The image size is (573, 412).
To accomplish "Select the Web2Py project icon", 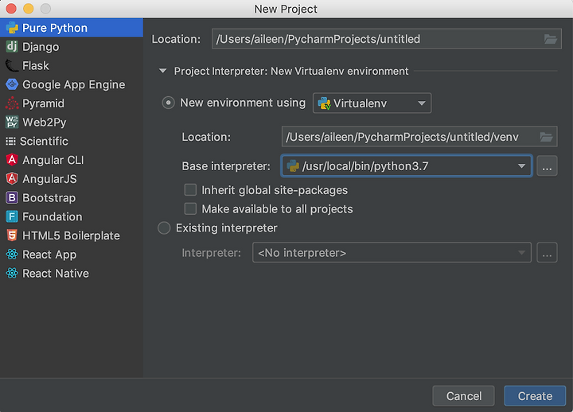I will (x=12, y=122).
